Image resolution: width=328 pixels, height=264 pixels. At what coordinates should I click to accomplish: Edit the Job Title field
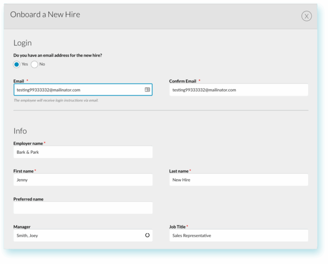(239, 235)
